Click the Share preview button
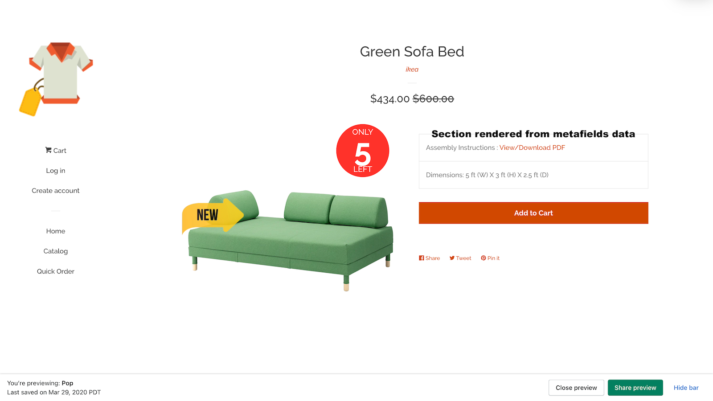The image size is (713, 401). pos(635,388)
